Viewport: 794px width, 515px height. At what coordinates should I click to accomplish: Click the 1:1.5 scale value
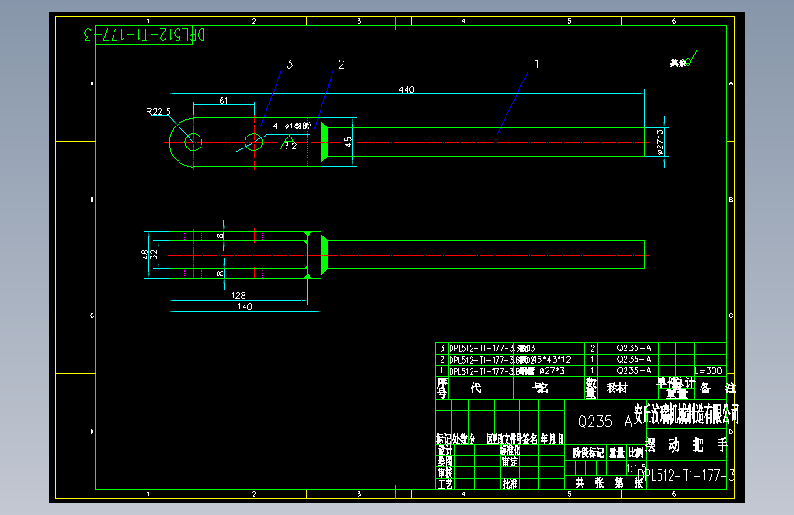pyautogui.click(x=636, y=468)
